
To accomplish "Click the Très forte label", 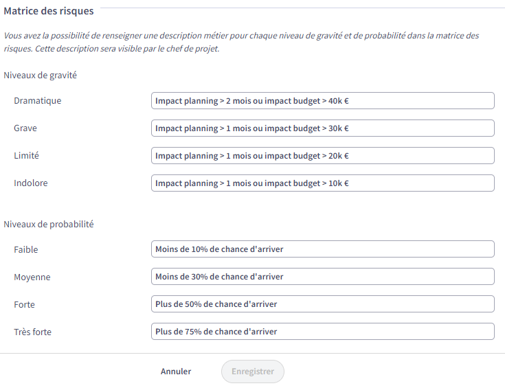I will click(32, 332).
